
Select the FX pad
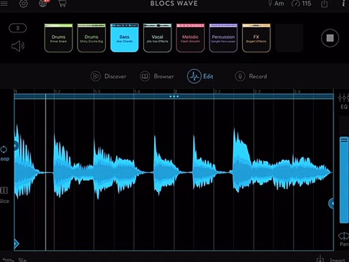click(x=256, y=38)
